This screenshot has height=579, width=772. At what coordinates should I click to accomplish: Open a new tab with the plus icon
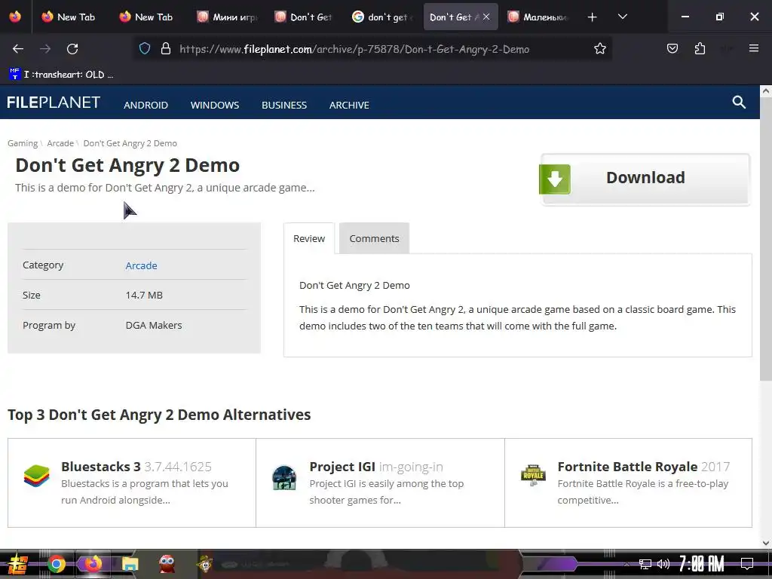click(x=593, y=17)
